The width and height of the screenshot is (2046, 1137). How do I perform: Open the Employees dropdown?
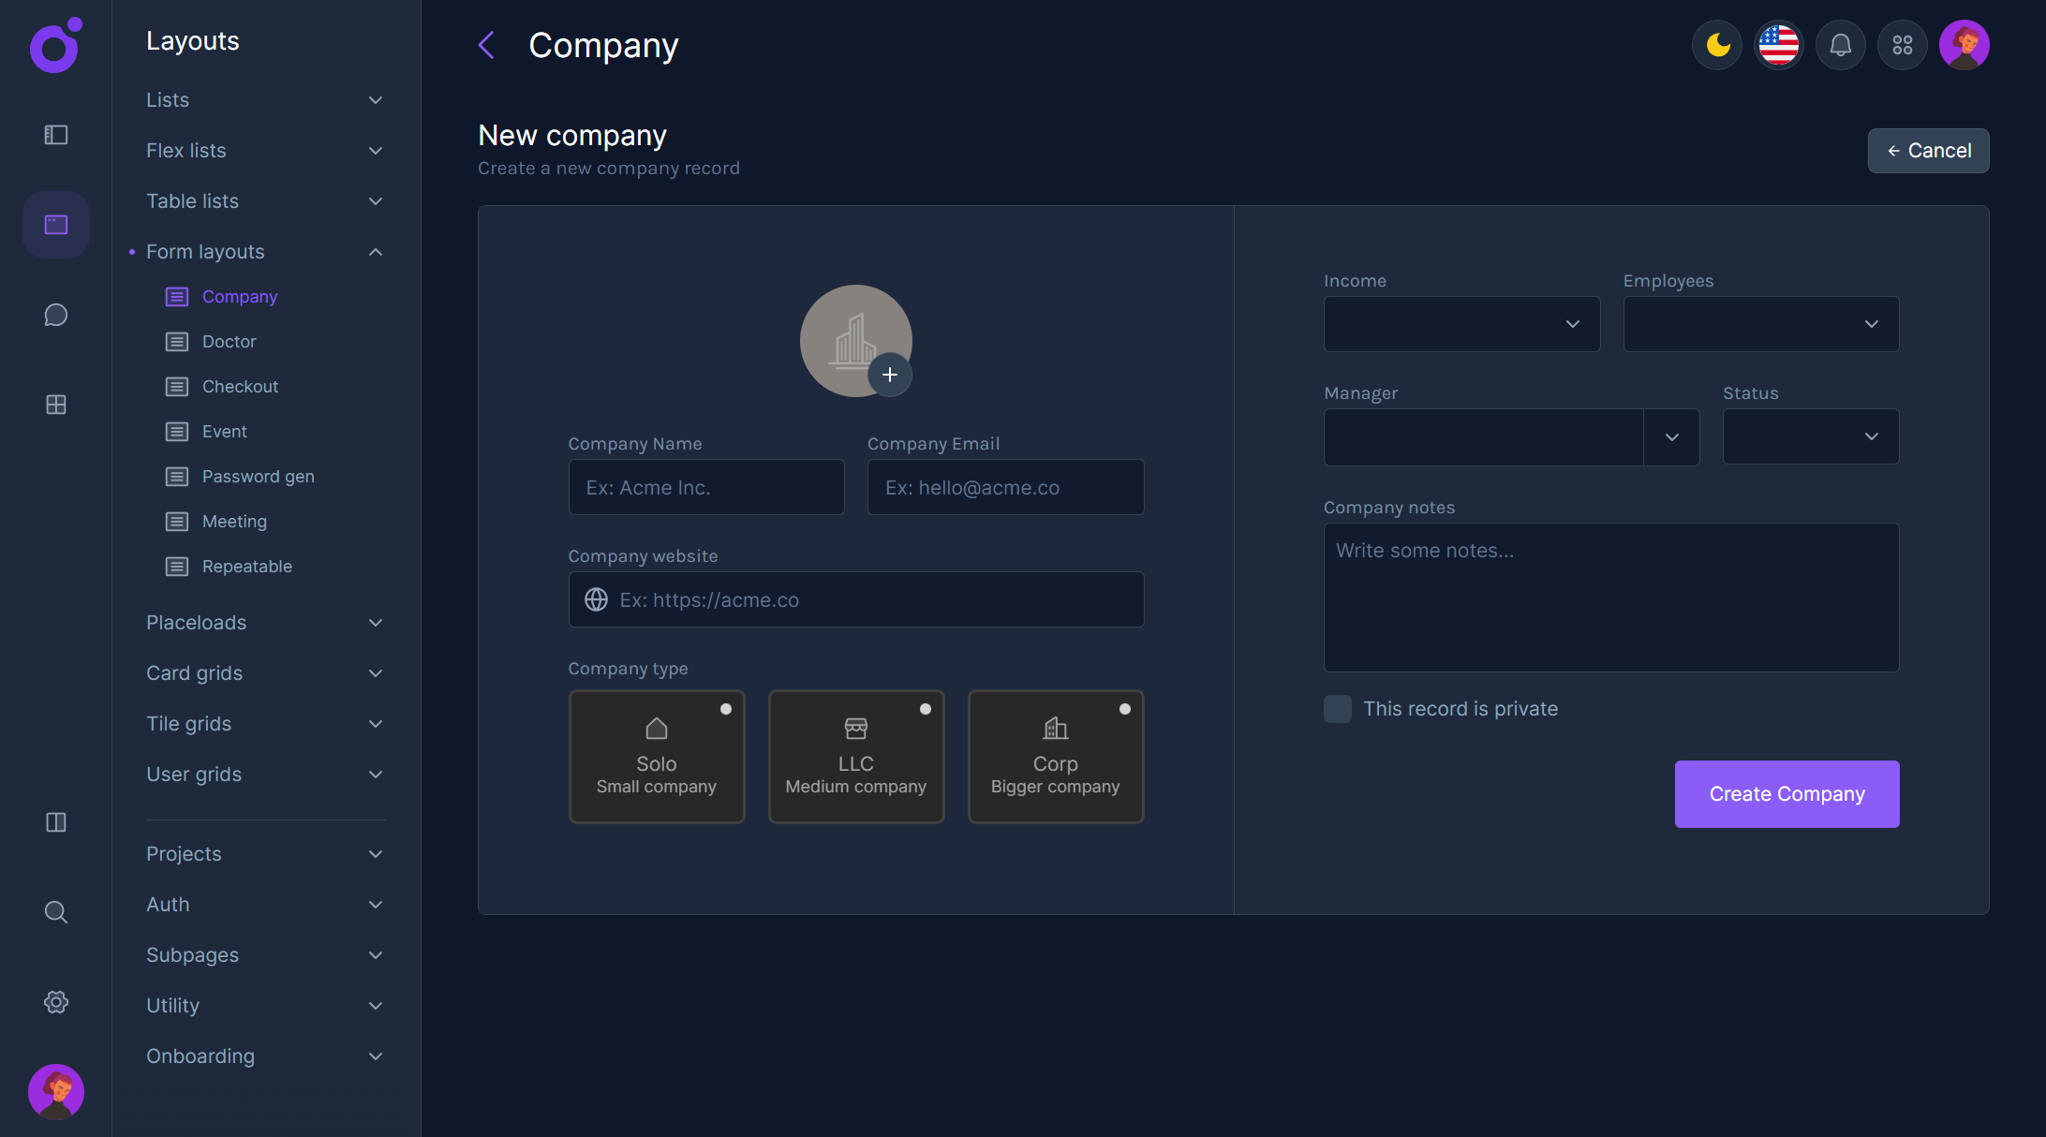(1759, 324)
